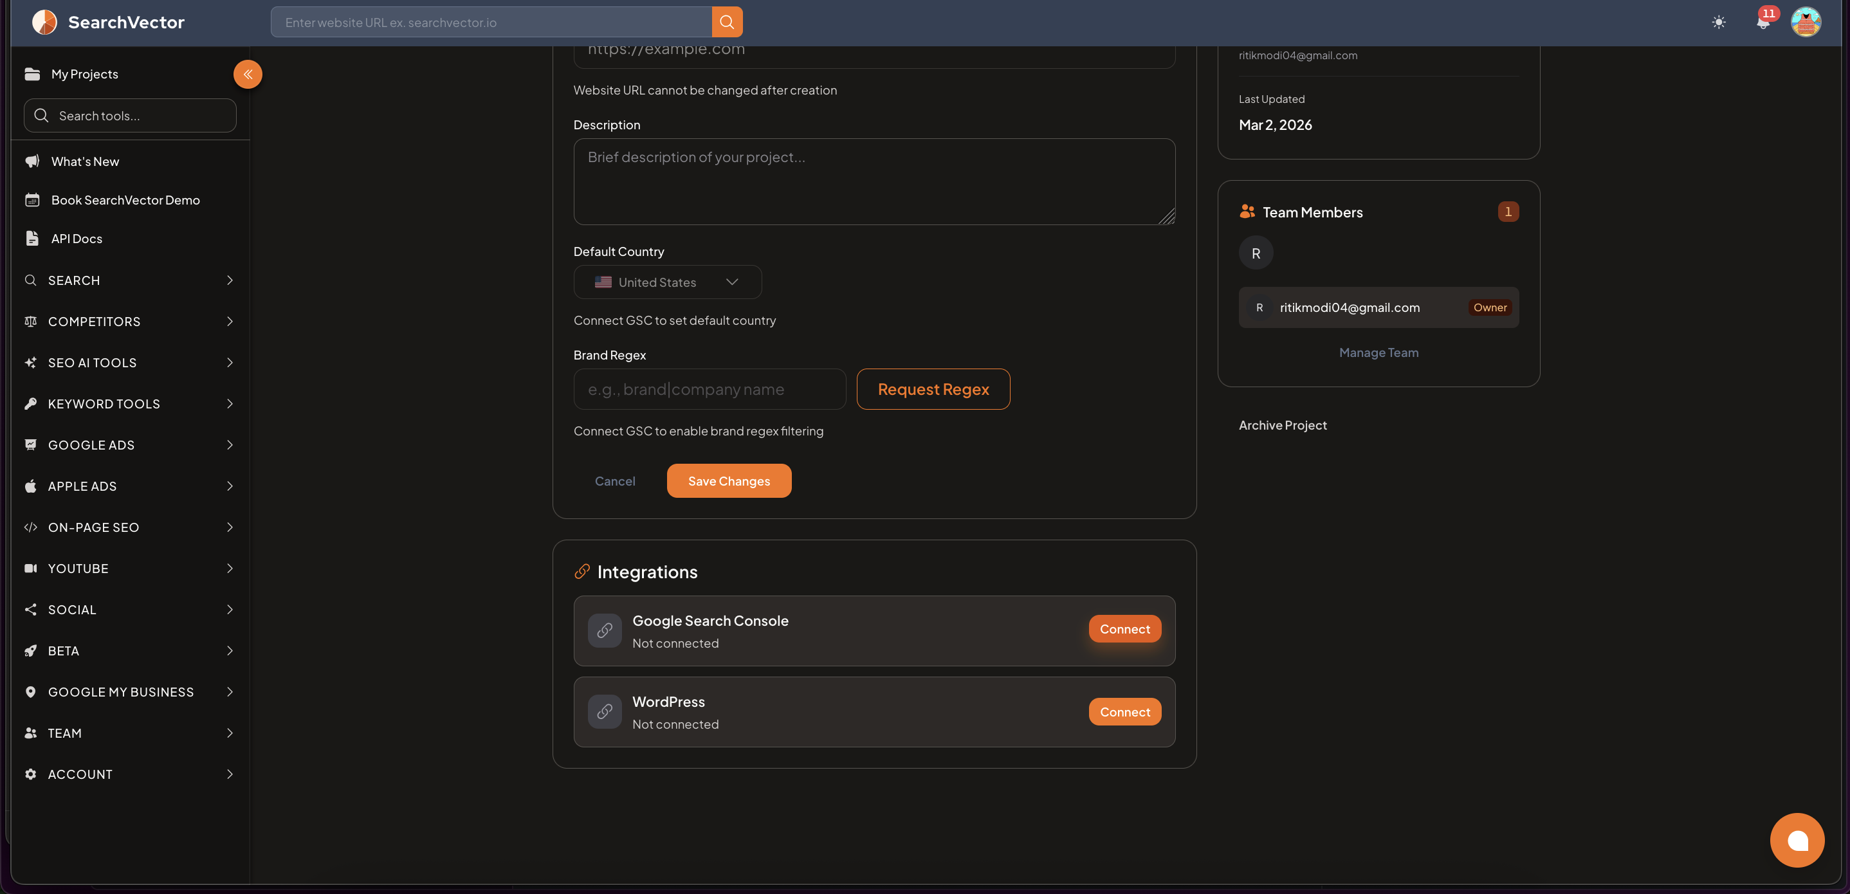Connect Google Search Console
This screenshot has height=894, width=1850.
[x=1124, y=629]
